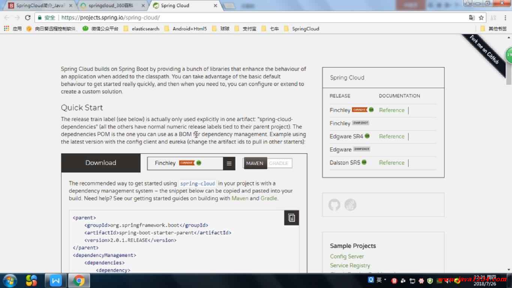The height and width of the screenshot is (288, 512).
Task: Click the "Sample Projects" heading
Action: (353, 246)
